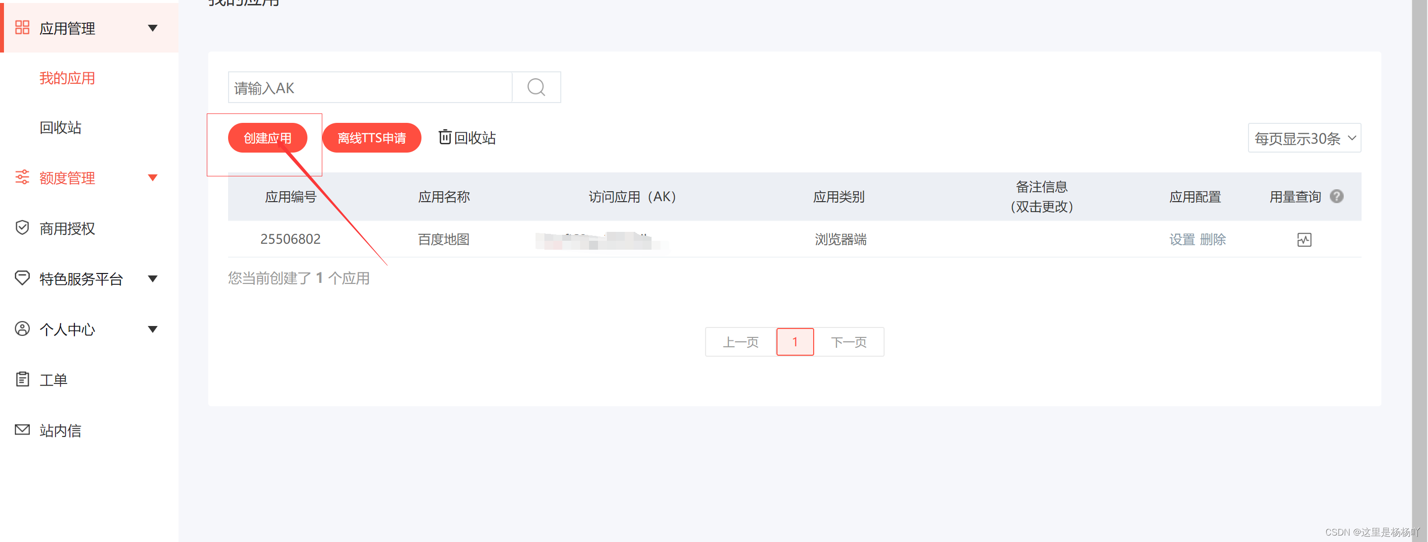
Task: Click the 工单 clipboard icon
Action: pyautogui.click(x=22, y=380)
